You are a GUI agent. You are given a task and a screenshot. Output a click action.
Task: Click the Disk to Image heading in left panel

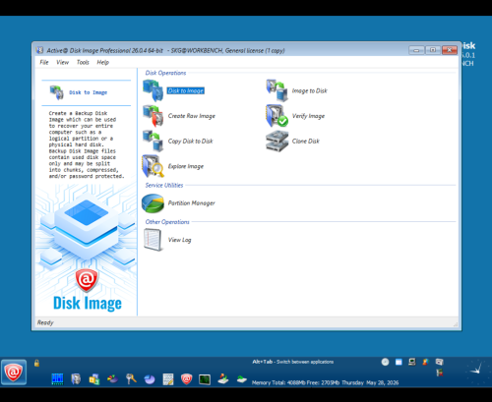pyautogui.click(x=88, y=92)
